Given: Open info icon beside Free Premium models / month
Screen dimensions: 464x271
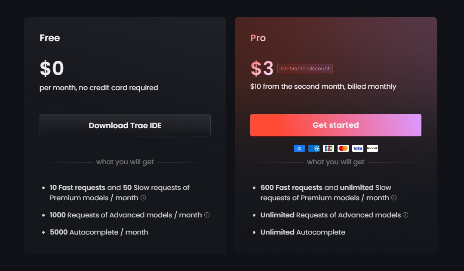Looking at the screenshot, I should pyautogui.click(x=143, y=198).
